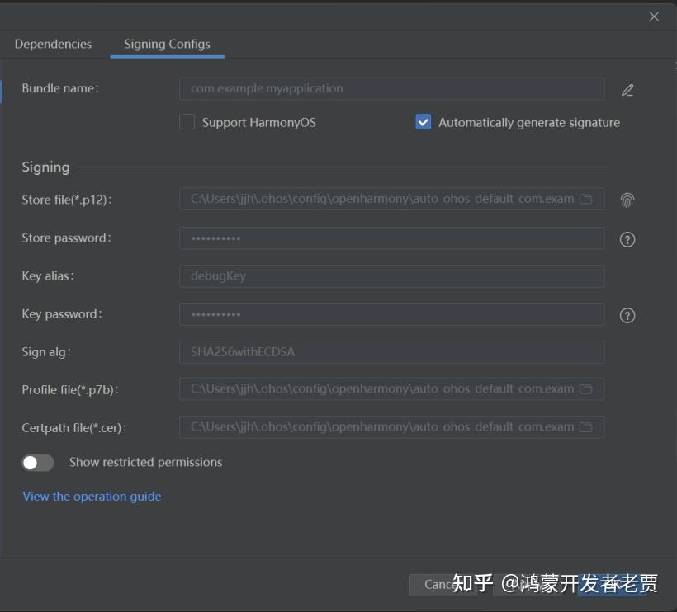Open View the operation guide link
The height and width of the screenshot is (612, 677).
(x=92, y=496)
